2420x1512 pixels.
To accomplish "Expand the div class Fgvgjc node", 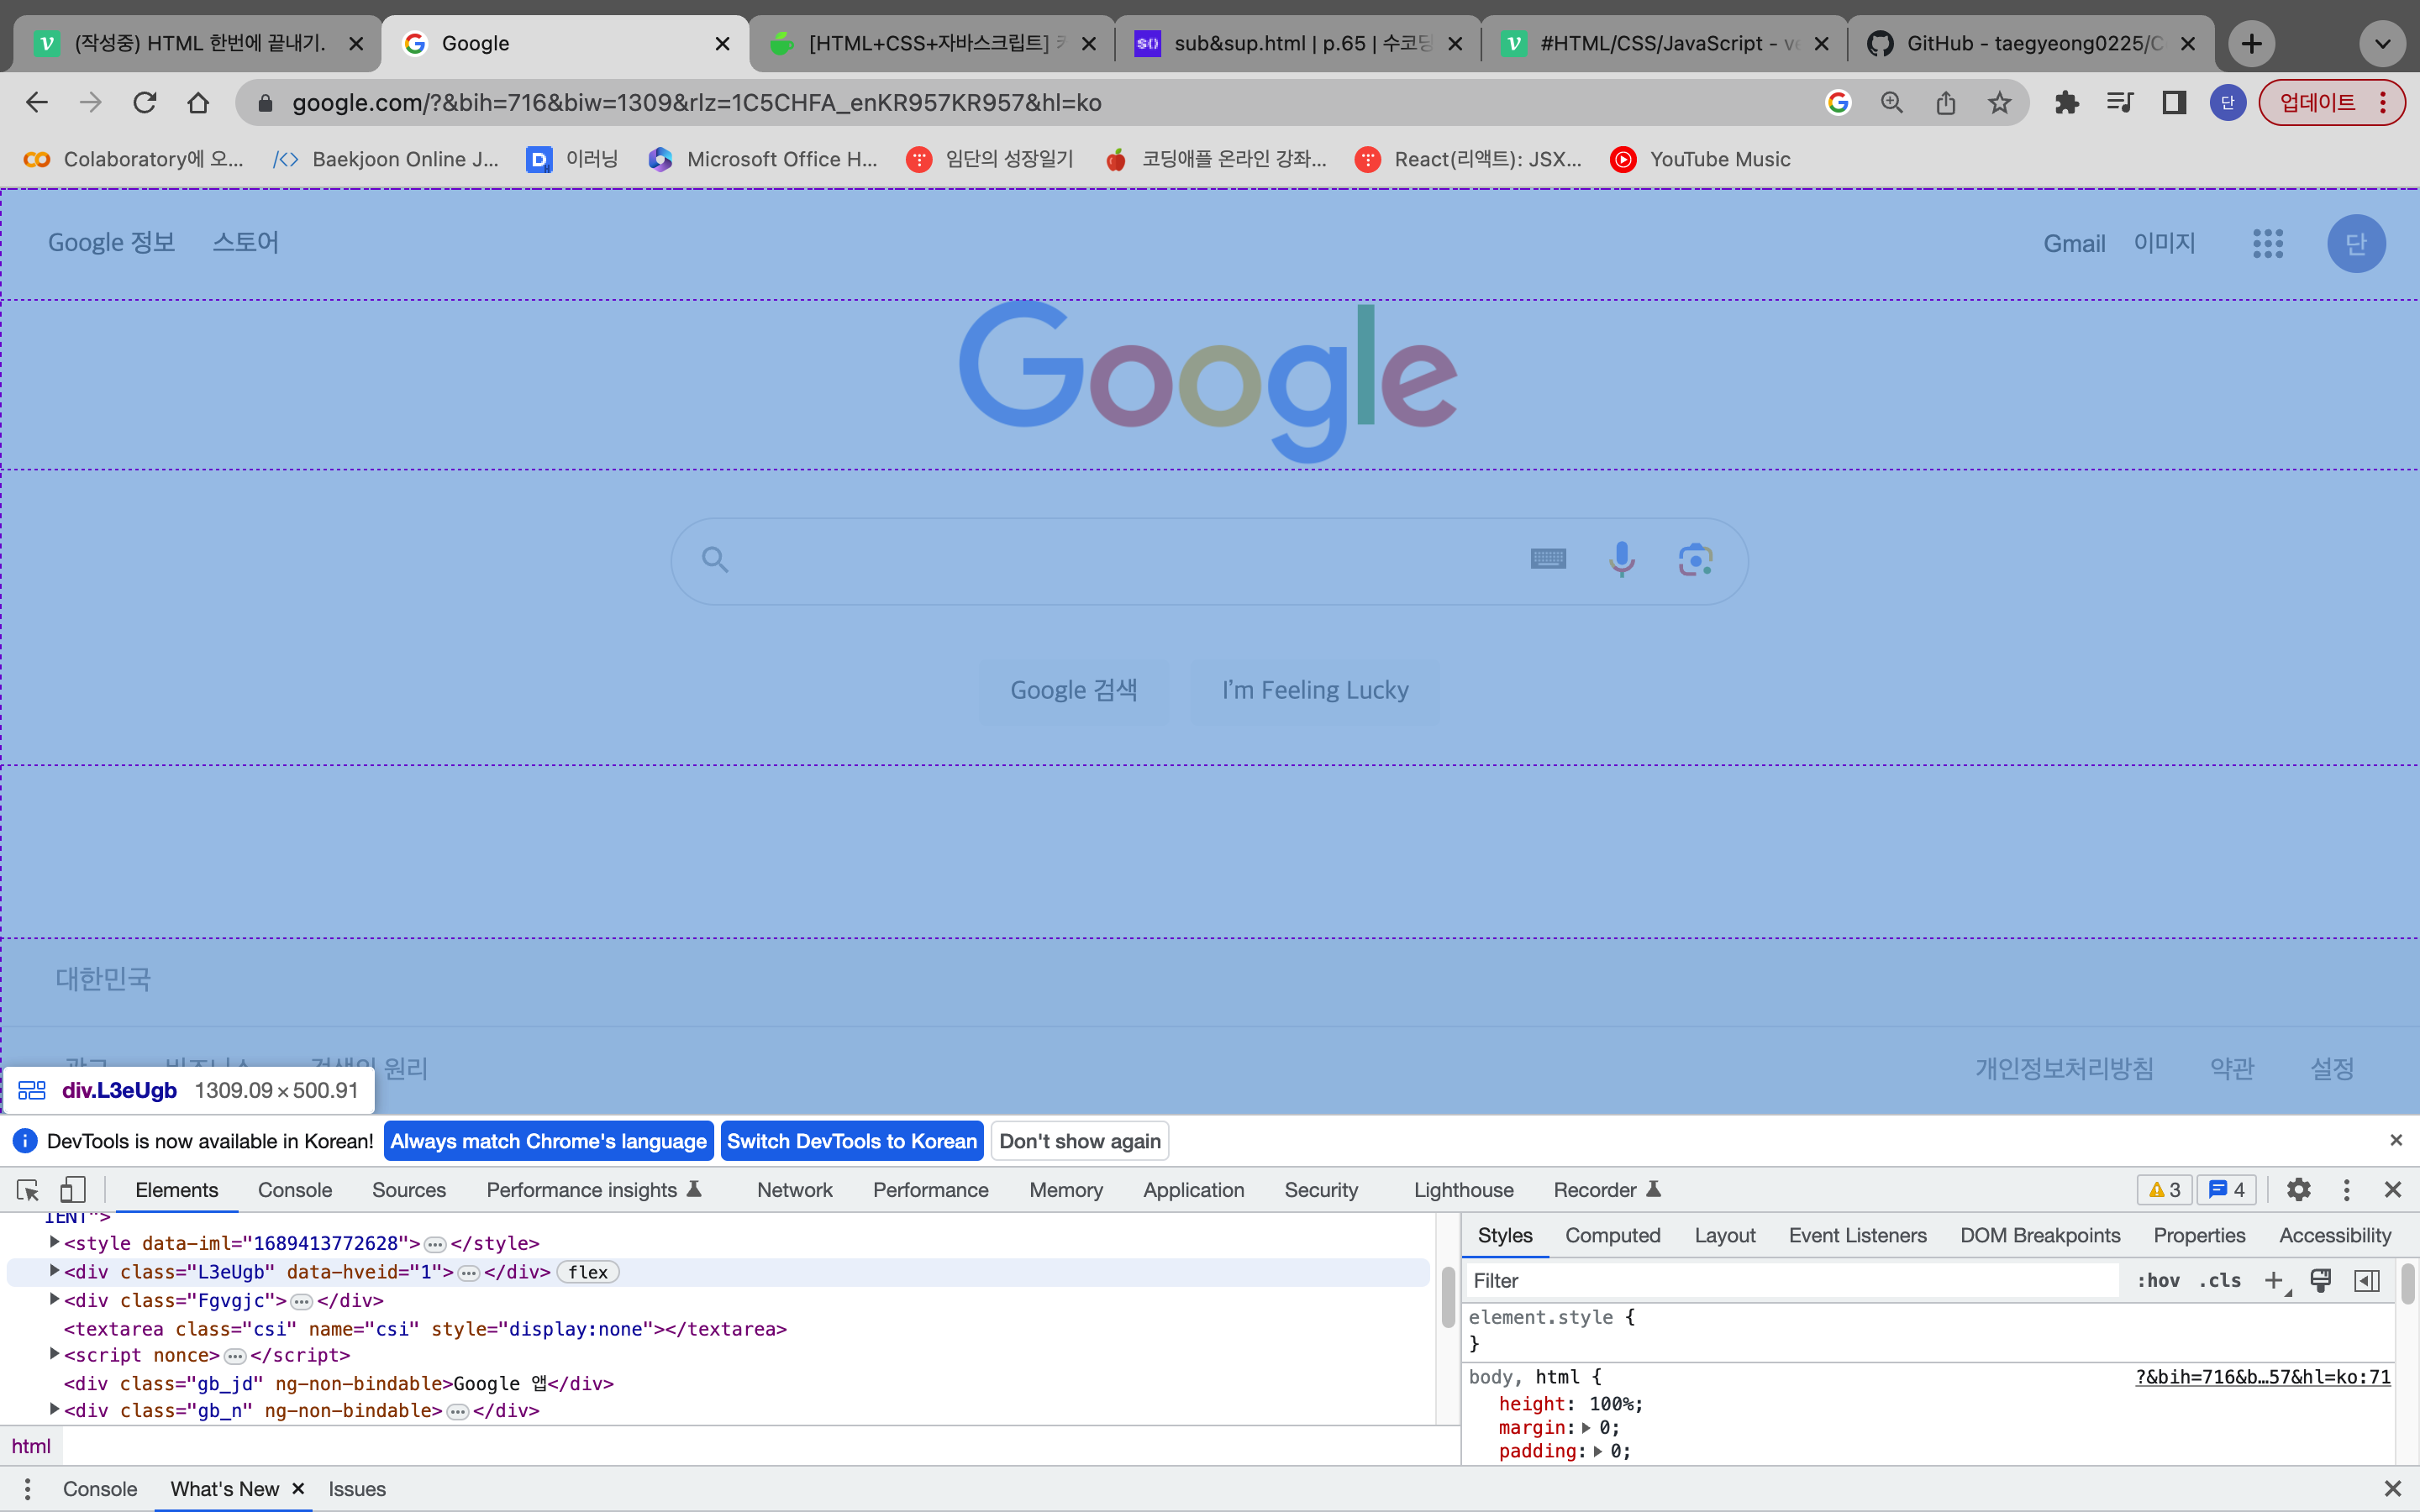I will pyautogui.click(x=55, y=1299).
